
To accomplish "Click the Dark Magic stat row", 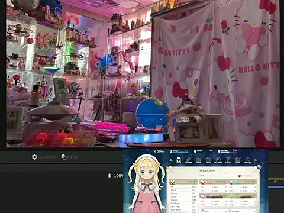I will (x=183, y=203).
